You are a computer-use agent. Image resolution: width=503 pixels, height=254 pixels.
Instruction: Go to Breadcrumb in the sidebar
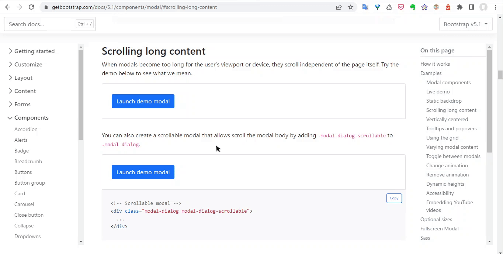[28, 161]
